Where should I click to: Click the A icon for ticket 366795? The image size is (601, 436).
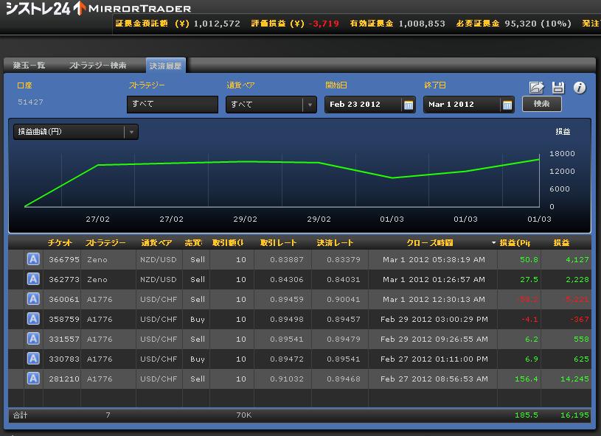pyautogui.click(x=33, y=259)
